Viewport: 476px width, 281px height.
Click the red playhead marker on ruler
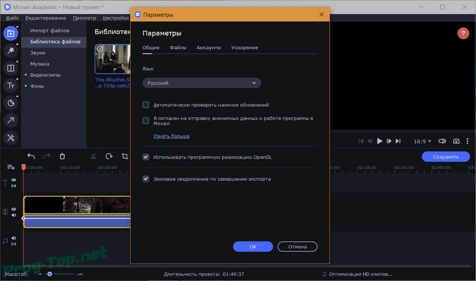[x=23, y=167]
